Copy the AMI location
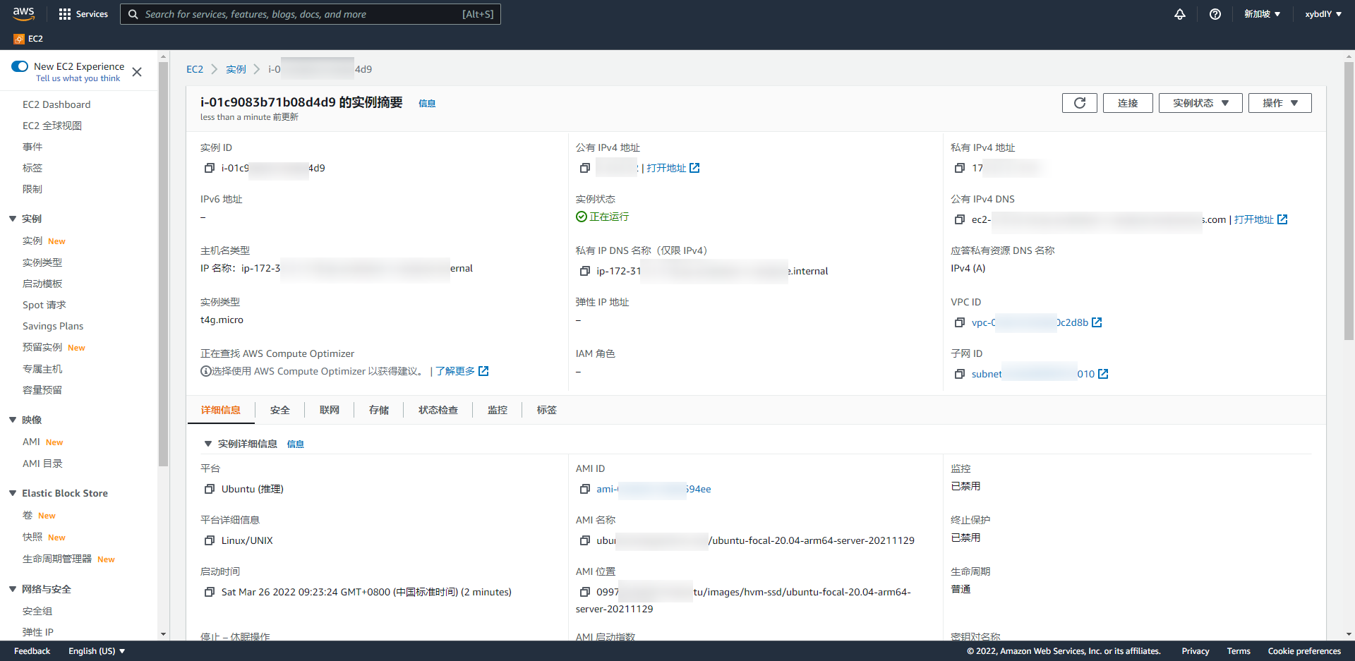This screenshot has width=1355, height=661. pos(585,592)
